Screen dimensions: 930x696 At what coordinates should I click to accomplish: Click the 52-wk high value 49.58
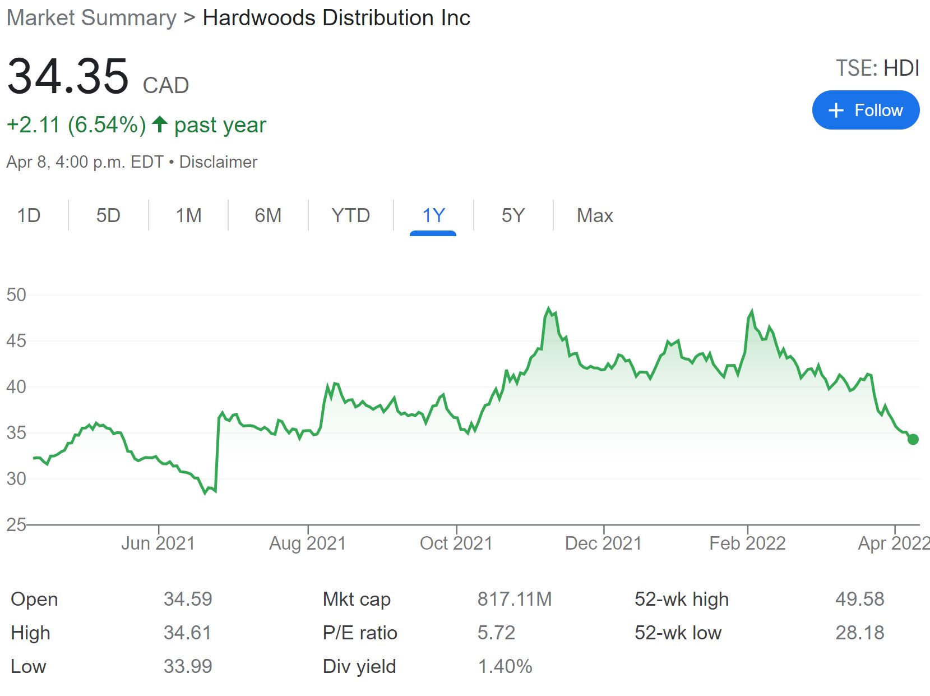click(x=860, y=599)
